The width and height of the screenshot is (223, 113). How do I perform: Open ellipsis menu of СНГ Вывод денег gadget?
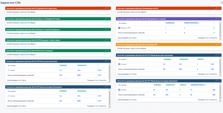108,40
